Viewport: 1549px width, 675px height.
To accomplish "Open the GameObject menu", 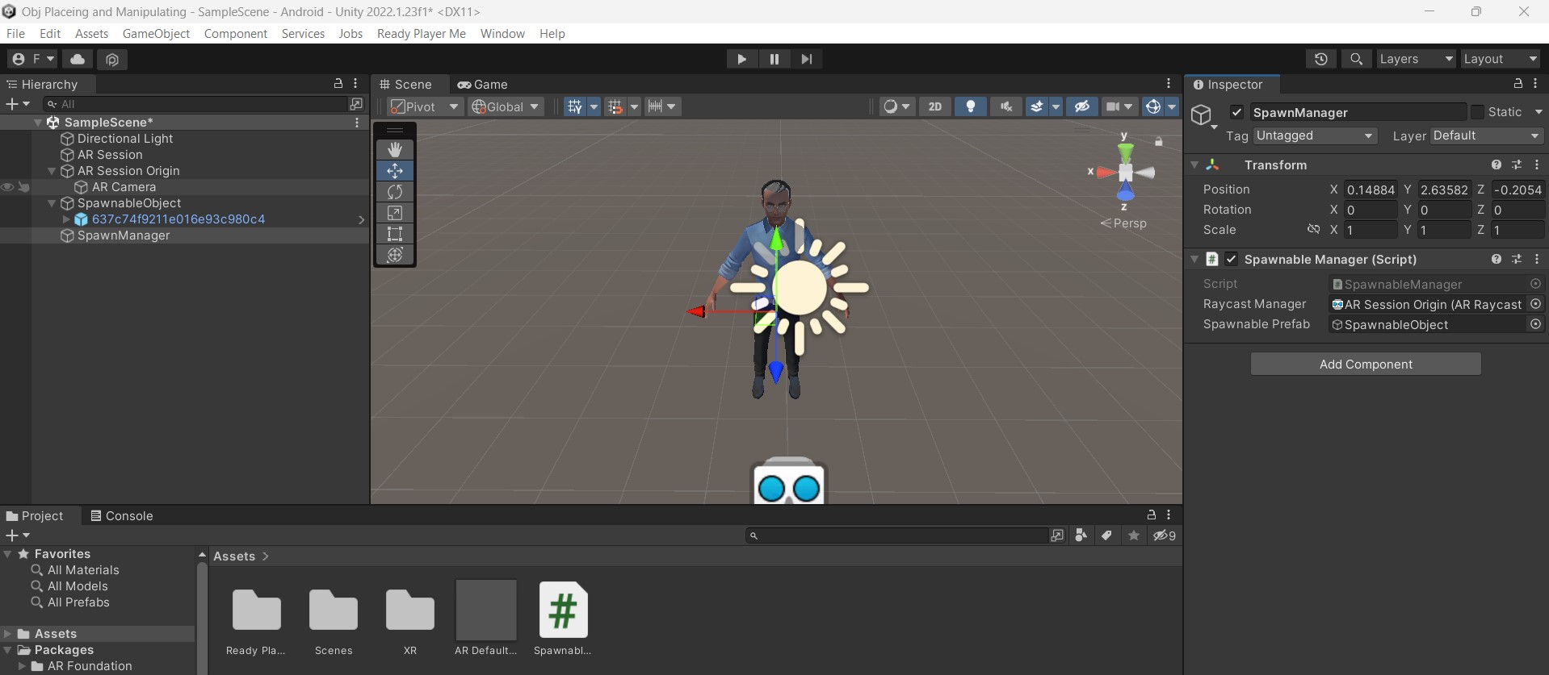I will (x=156, y=33).
